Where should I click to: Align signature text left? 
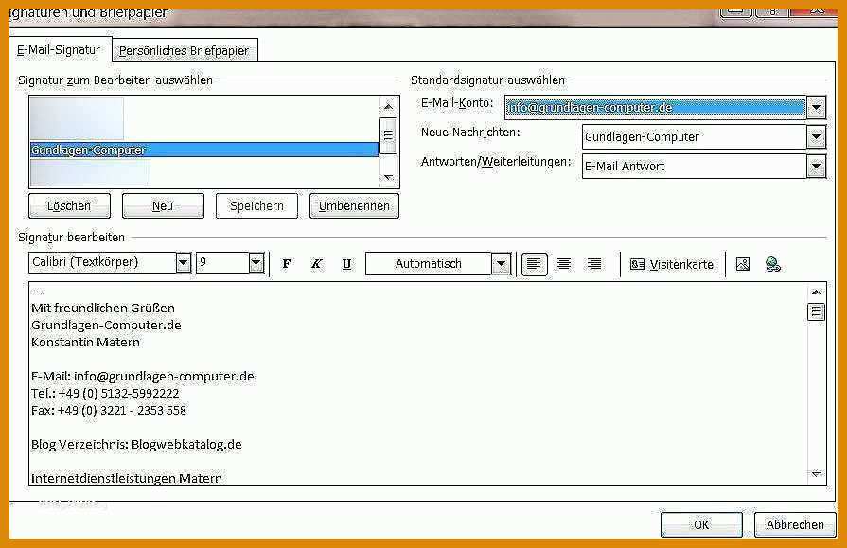click(x=535, y=264)
